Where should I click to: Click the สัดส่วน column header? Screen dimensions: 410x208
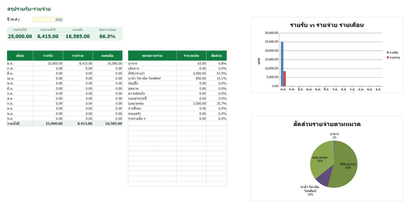217,56
